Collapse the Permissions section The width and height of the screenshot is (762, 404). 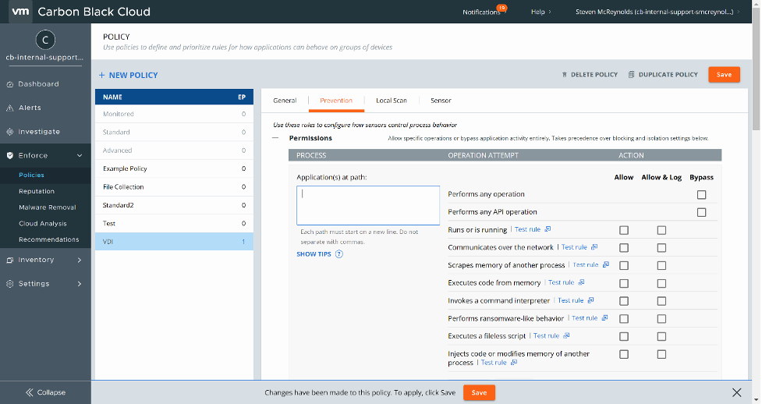275,138
